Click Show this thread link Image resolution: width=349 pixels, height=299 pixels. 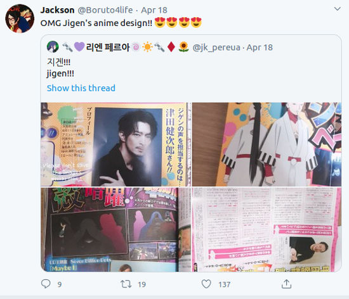(x=81, y=88)
